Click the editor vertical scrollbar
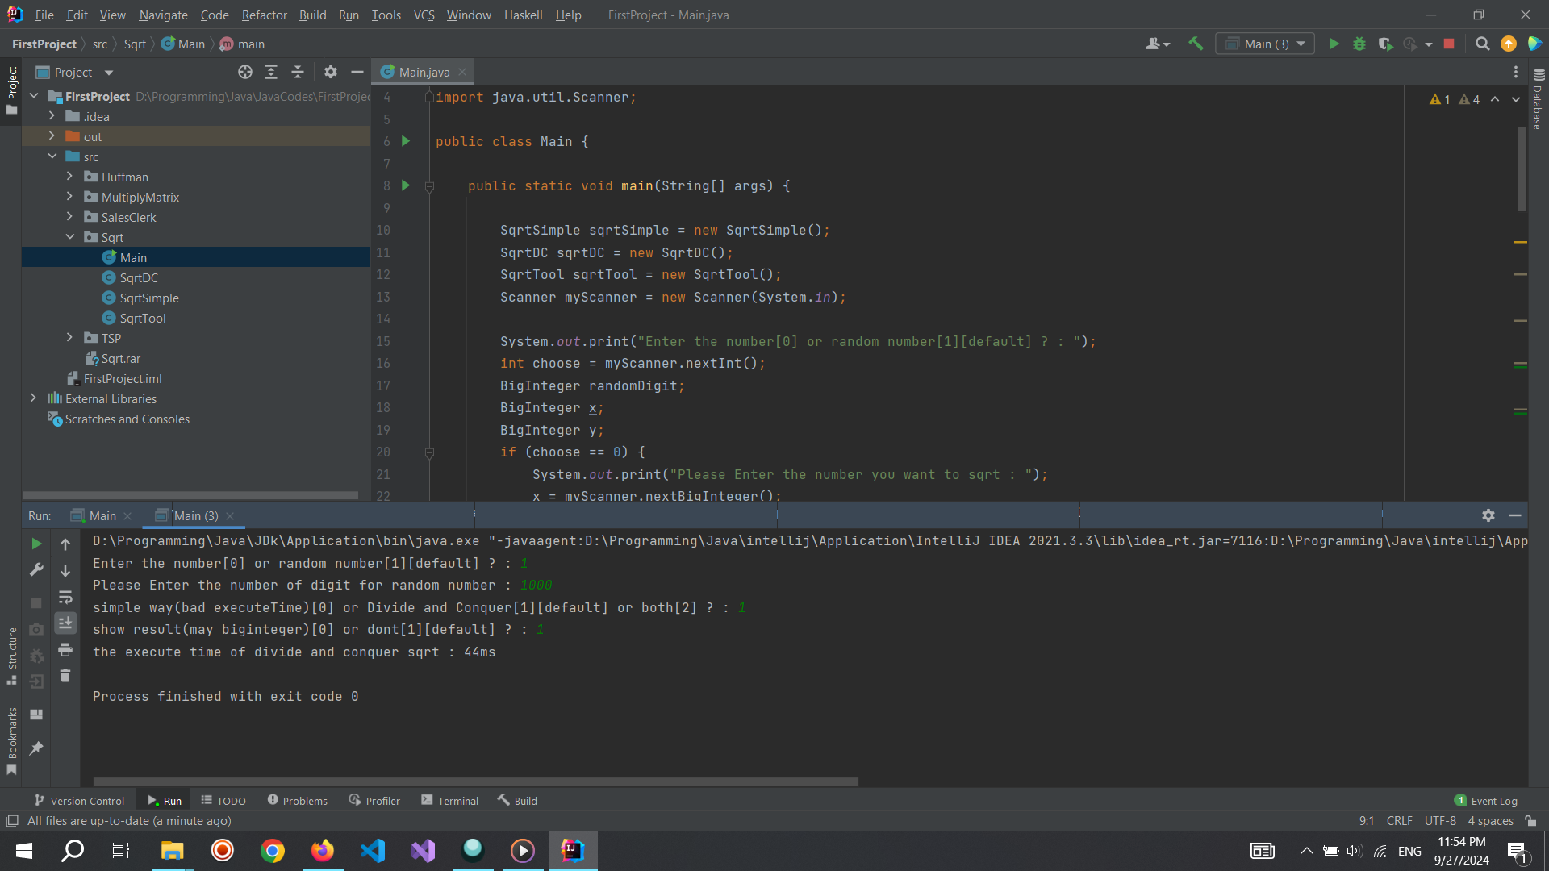The image size is (1549, 871). pos(1522,169)
